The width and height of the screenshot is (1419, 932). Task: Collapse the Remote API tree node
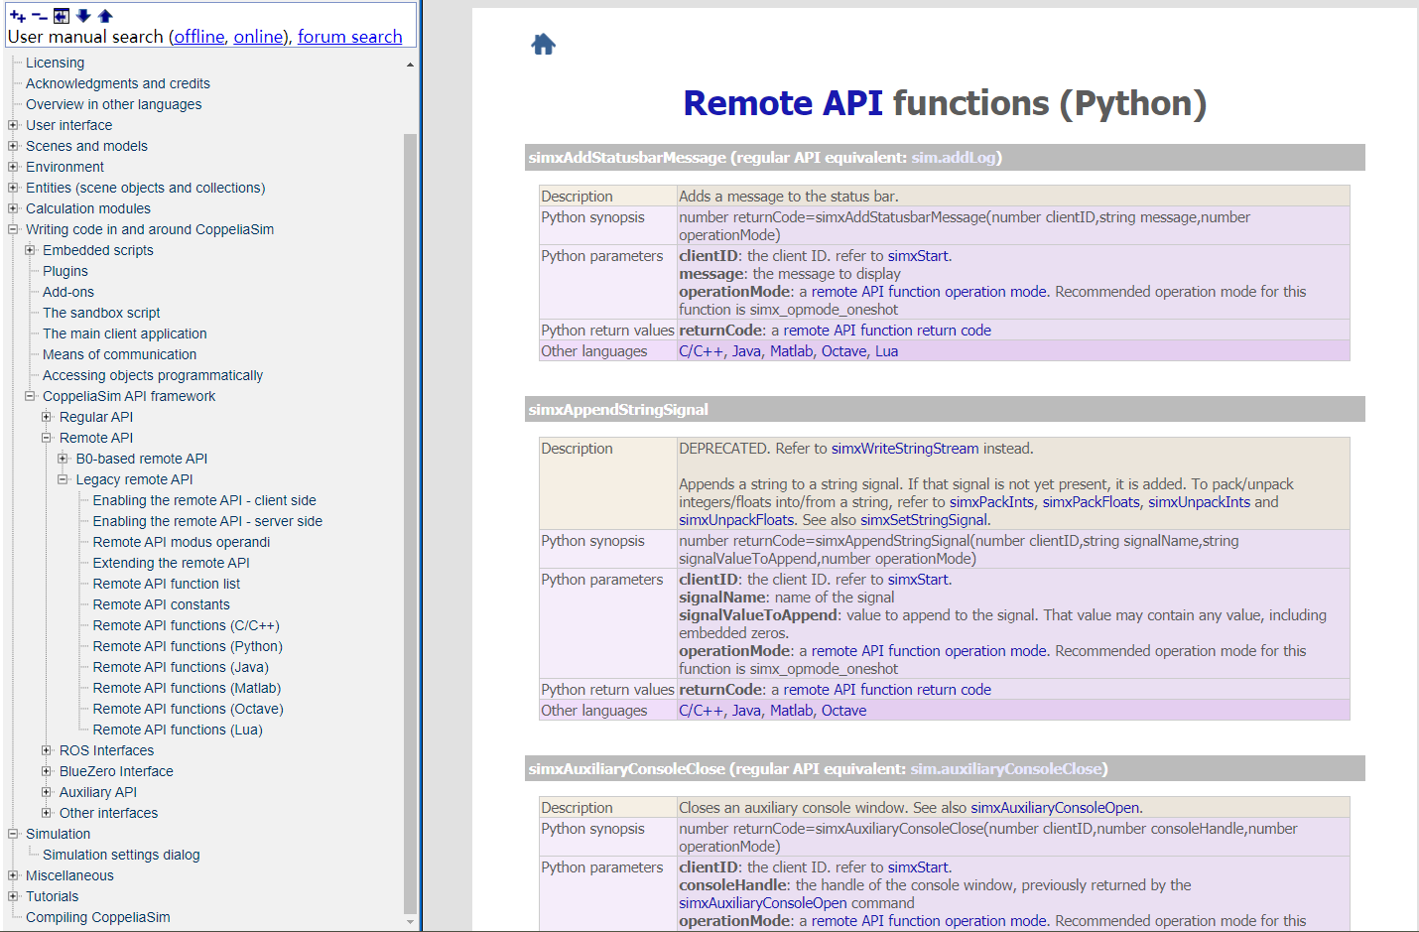point(47,438)
